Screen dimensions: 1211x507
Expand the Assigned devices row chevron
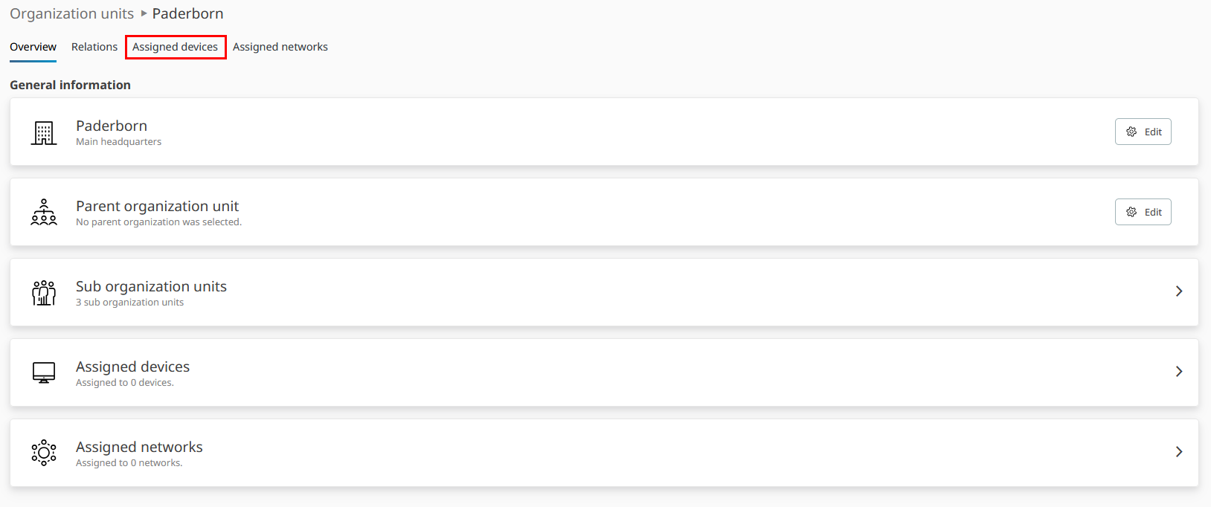(1179, 372)
